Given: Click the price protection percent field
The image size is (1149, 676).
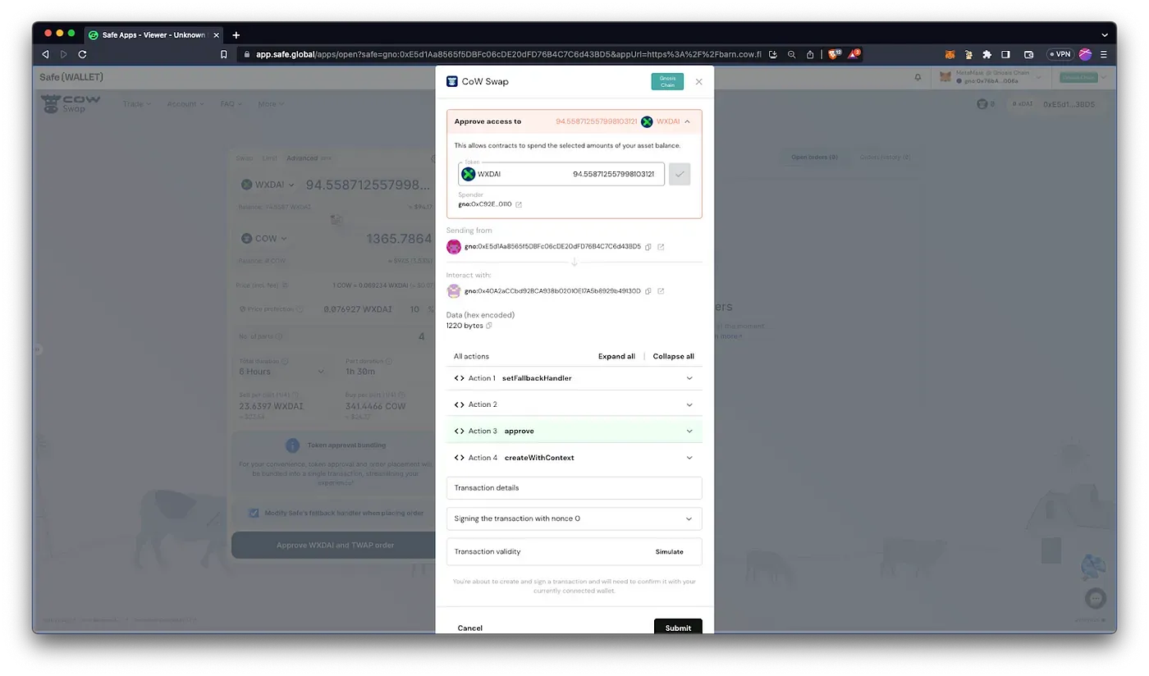Looking at the screenshot, I should (417, 309).
